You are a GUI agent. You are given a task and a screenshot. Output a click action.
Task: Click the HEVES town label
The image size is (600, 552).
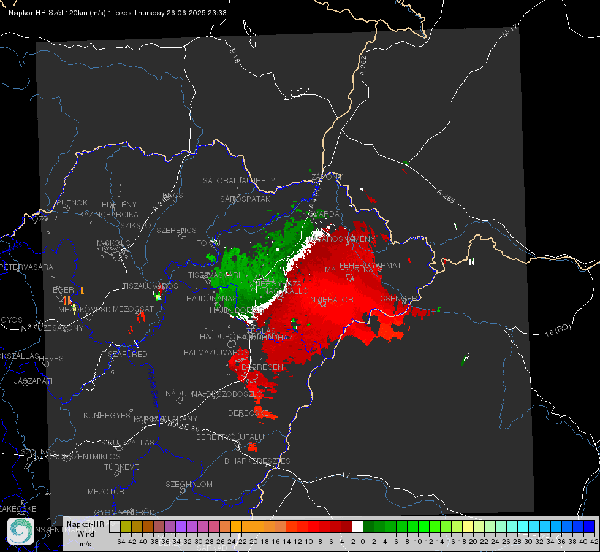pyautogui.click(x=51, y=359)
